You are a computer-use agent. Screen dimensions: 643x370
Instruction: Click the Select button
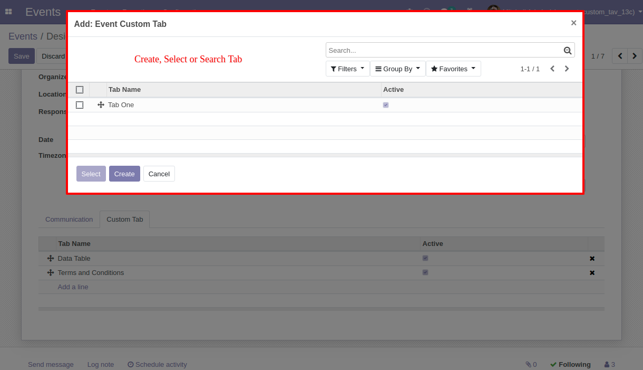pyautogui.click(x=91, y=174)
